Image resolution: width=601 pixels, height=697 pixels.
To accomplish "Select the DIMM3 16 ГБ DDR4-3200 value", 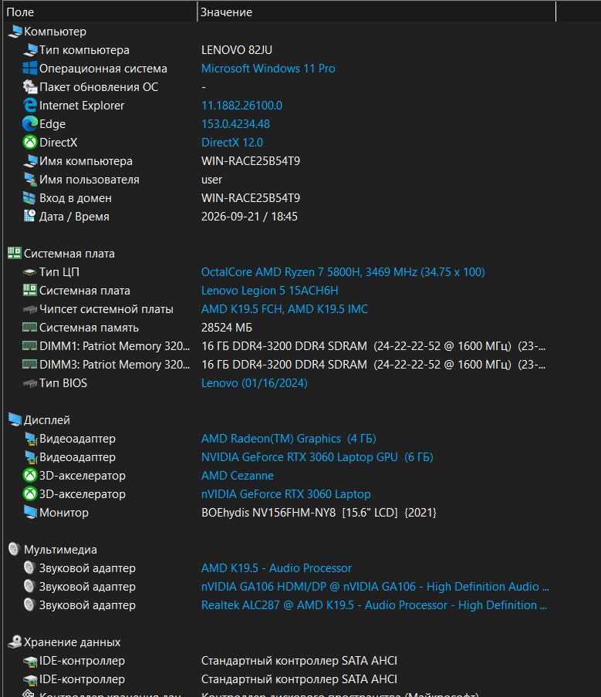I will [373, 365].
